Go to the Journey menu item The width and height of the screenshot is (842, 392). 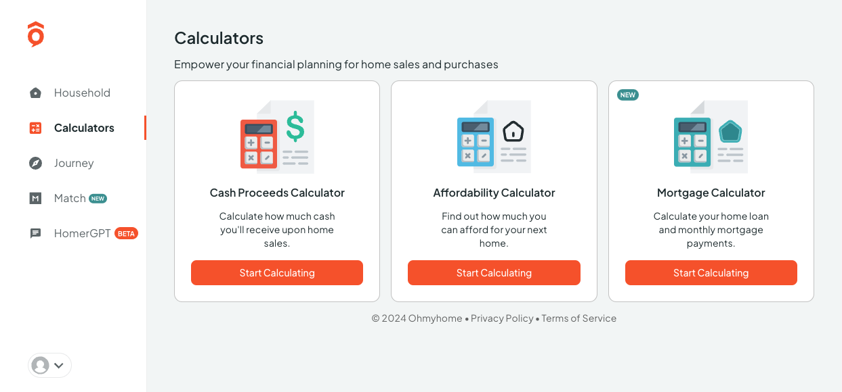pos(74,163)
